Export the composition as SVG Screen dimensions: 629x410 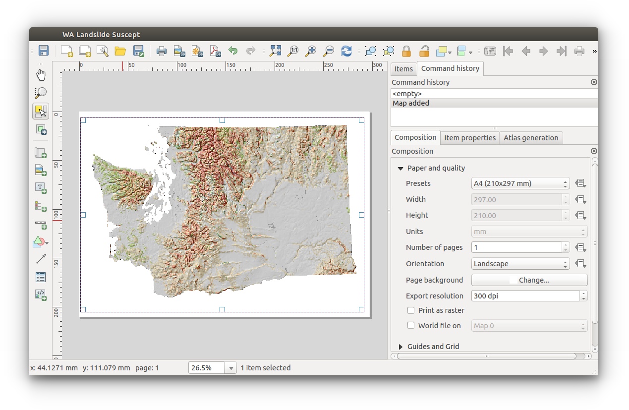[x=197, y=51]
